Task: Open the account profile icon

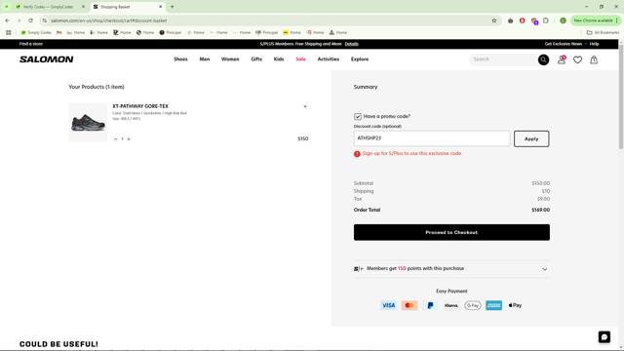Action: pyautogui.click(x=562, y=59)
